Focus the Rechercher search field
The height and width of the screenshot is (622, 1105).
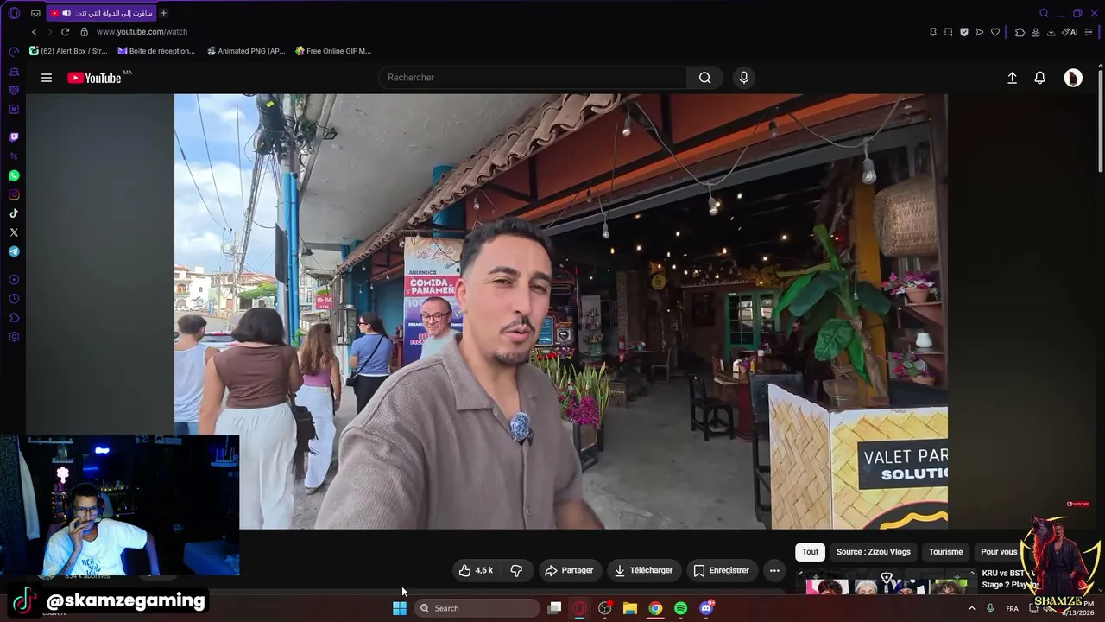(x=532, y=78)
